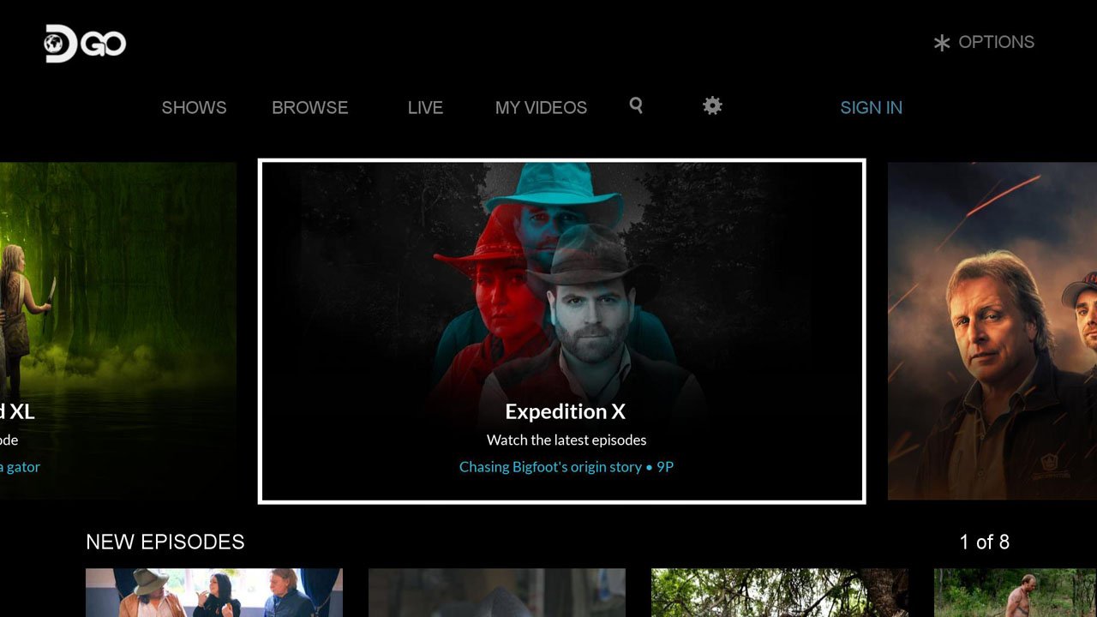Open the search icon

(636, 105)
